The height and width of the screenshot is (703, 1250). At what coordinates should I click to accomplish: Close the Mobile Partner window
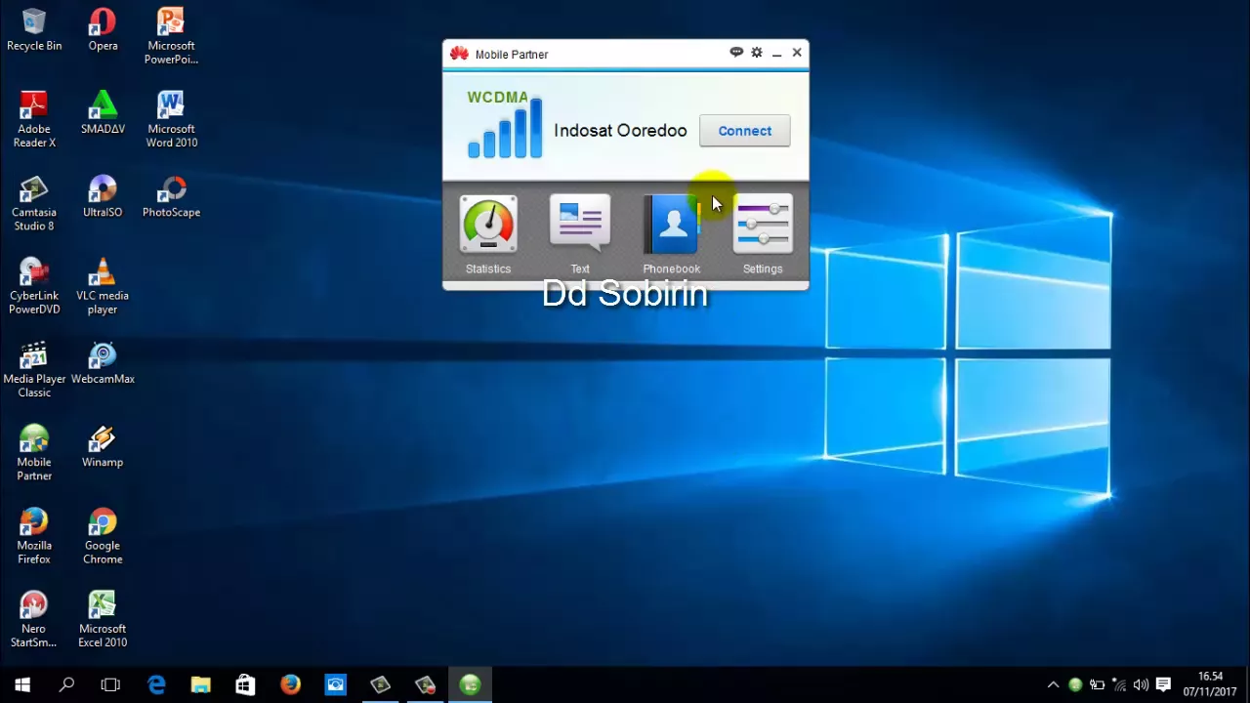797,53
